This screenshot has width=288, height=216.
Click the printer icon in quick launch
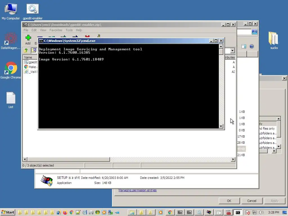(x=91, y=213)
